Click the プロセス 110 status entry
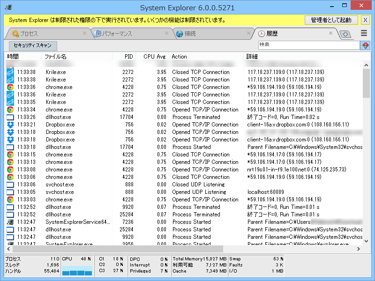 (32, 259)
